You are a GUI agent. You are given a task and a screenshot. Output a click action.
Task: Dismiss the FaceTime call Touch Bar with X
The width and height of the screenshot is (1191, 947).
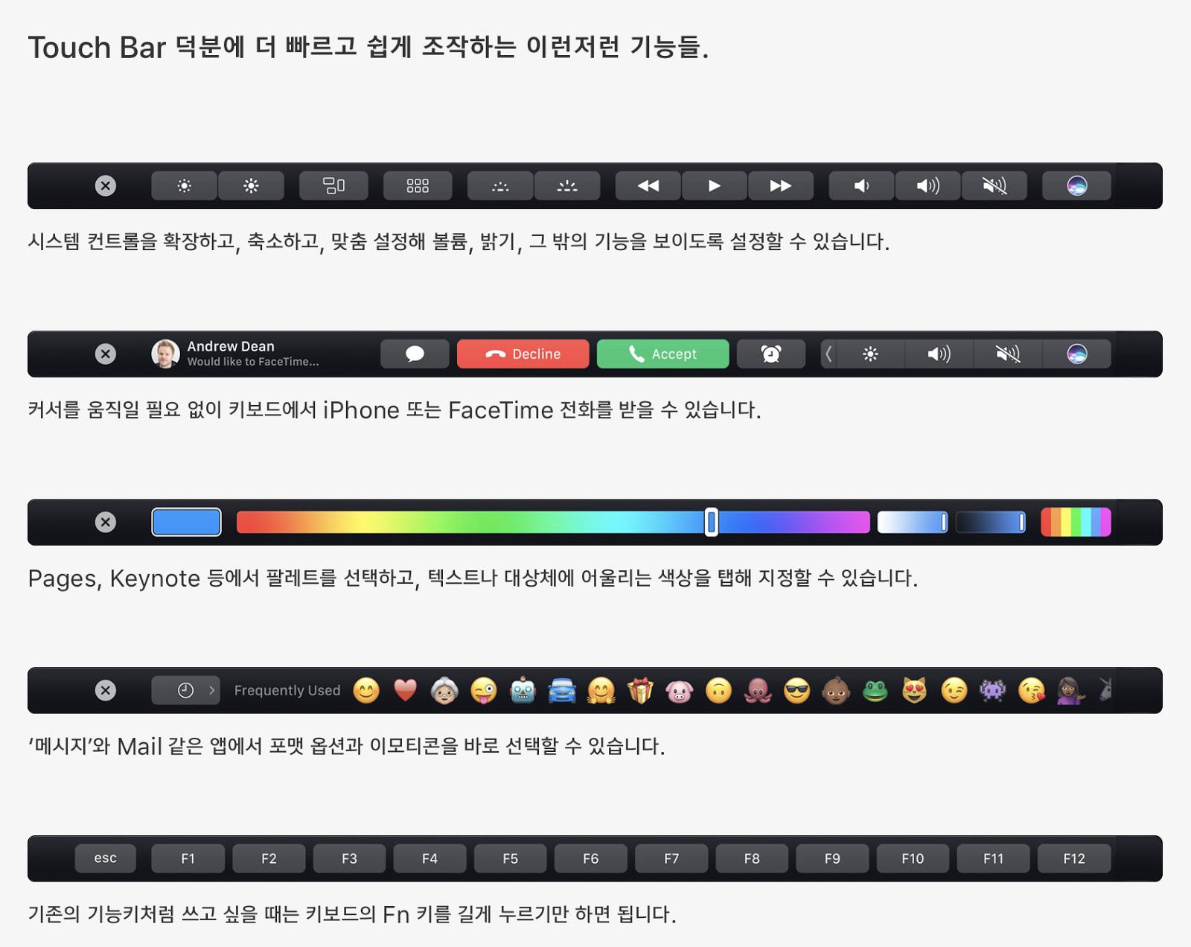coord(106,354)
